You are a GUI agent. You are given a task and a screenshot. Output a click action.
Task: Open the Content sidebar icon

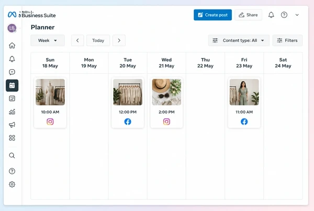click(12, 99)
